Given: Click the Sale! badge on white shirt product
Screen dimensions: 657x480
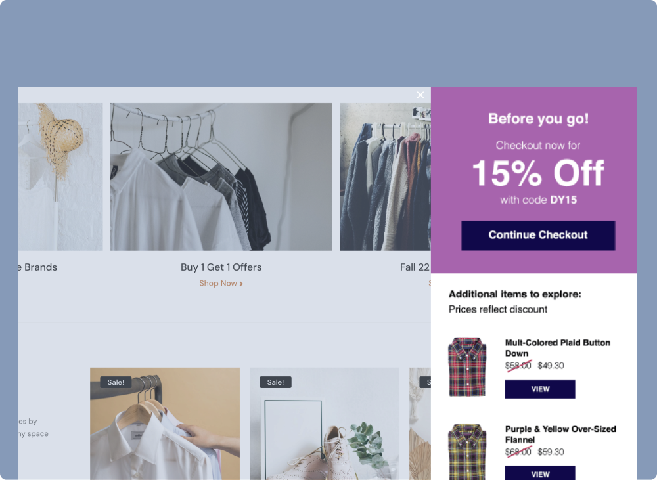Looking at the screenshot, I should click(x=116, y=382).
